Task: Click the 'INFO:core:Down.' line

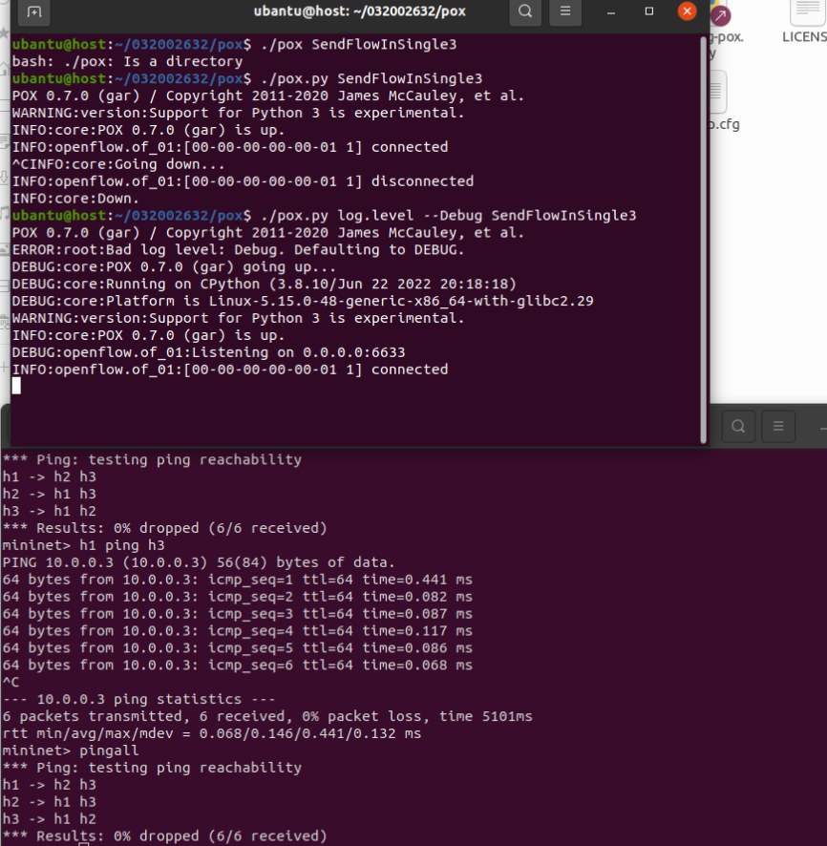Action: point(75,199)
